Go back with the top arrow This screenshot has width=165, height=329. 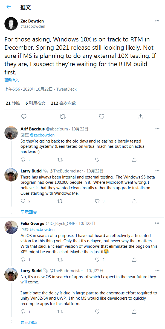click(8, 7)
